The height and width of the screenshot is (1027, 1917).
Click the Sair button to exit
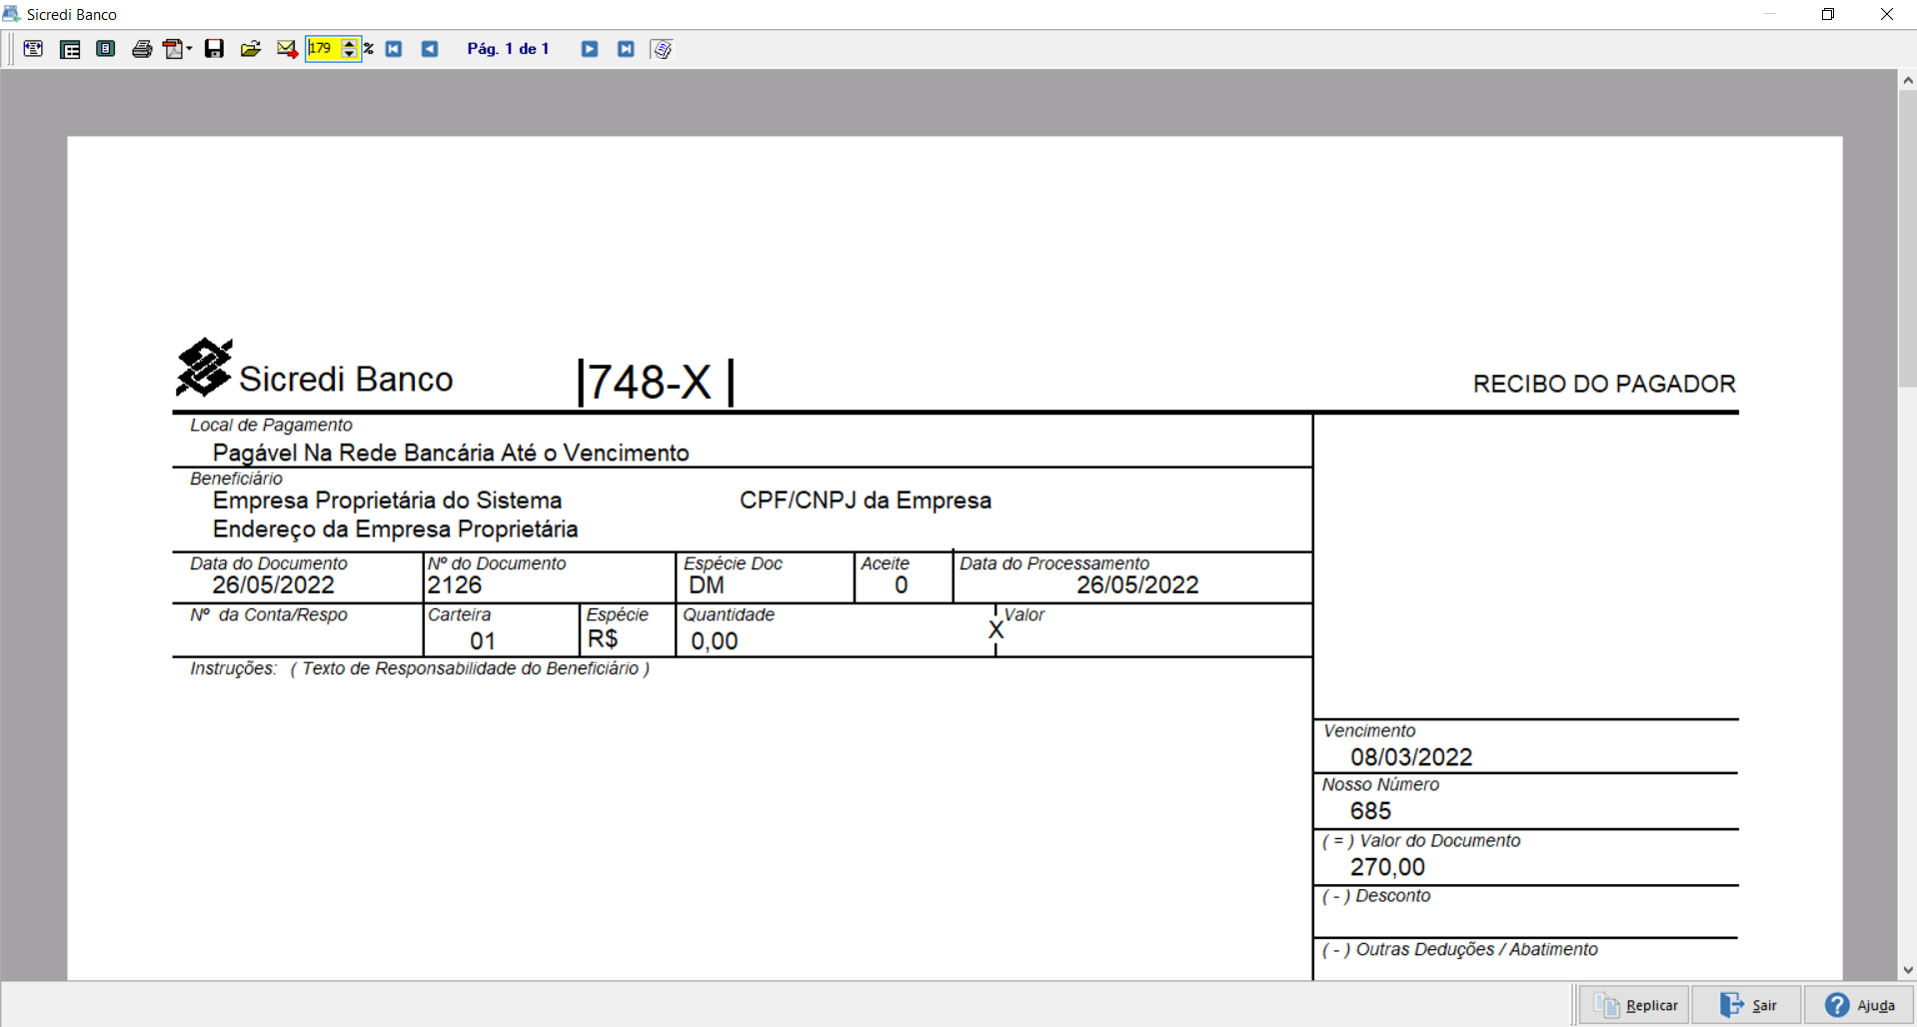coord(1748,1005)
